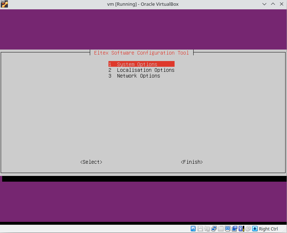Image resolution: width=287 pixels, height=233 pixels.
Task: Click the <Select> button
Action: click(x=91, y=162)
